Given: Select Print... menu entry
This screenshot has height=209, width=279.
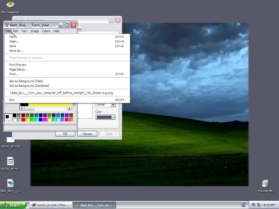Looking at the screenshot, I should point(67,74).
